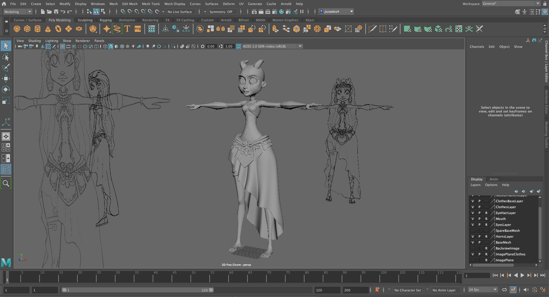Click the SVG import shelf icon
Image resolution: width=549 pixels, height=297 pixels.
pos(138,29)
